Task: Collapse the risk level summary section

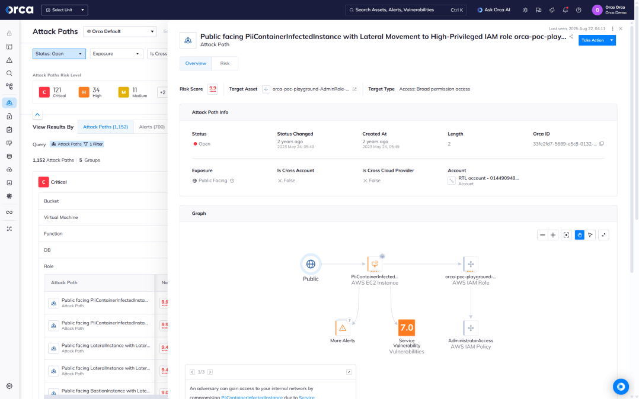Action: click(x=37, y=115)
